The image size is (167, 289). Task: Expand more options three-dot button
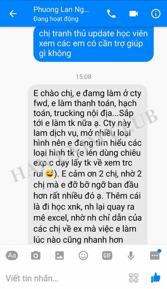(155, 255)
